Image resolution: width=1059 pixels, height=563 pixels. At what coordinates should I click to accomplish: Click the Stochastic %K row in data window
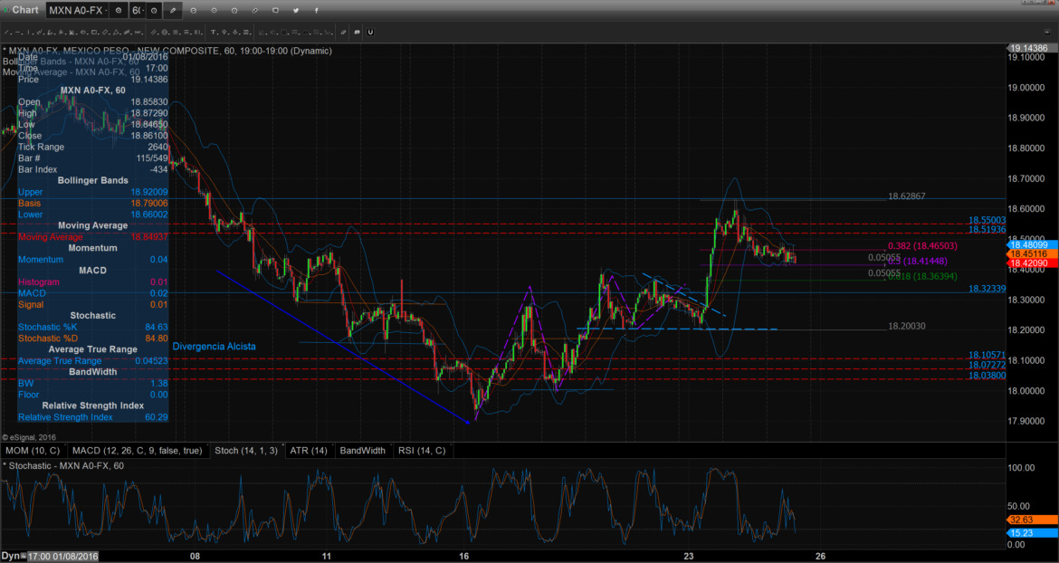[x=92, y=327]
